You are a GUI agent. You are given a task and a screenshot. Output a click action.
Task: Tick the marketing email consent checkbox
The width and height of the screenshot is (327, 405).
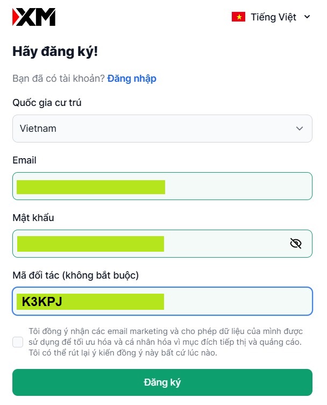[18, 342]
